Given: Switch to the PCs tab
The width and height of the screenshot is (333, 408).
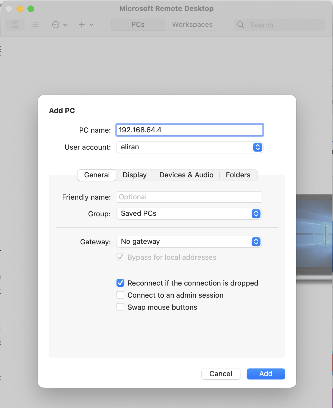Looking at the screenshot, I should [138, 25].
